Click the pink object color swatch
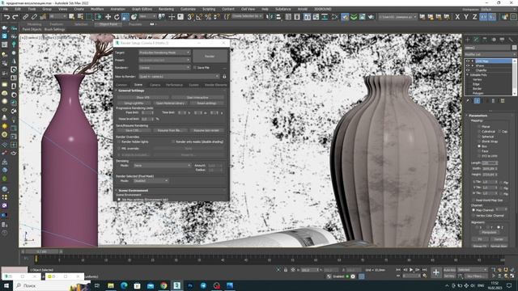 point(15,269)
